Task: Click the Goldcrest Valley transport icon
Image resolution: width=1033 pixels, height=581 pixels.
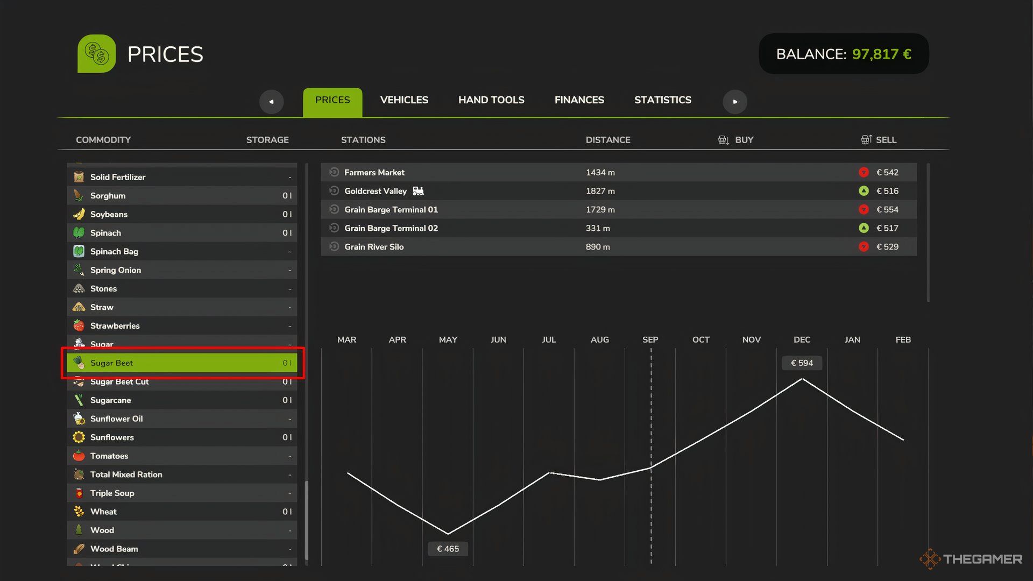Action: (x=418, y=191)
